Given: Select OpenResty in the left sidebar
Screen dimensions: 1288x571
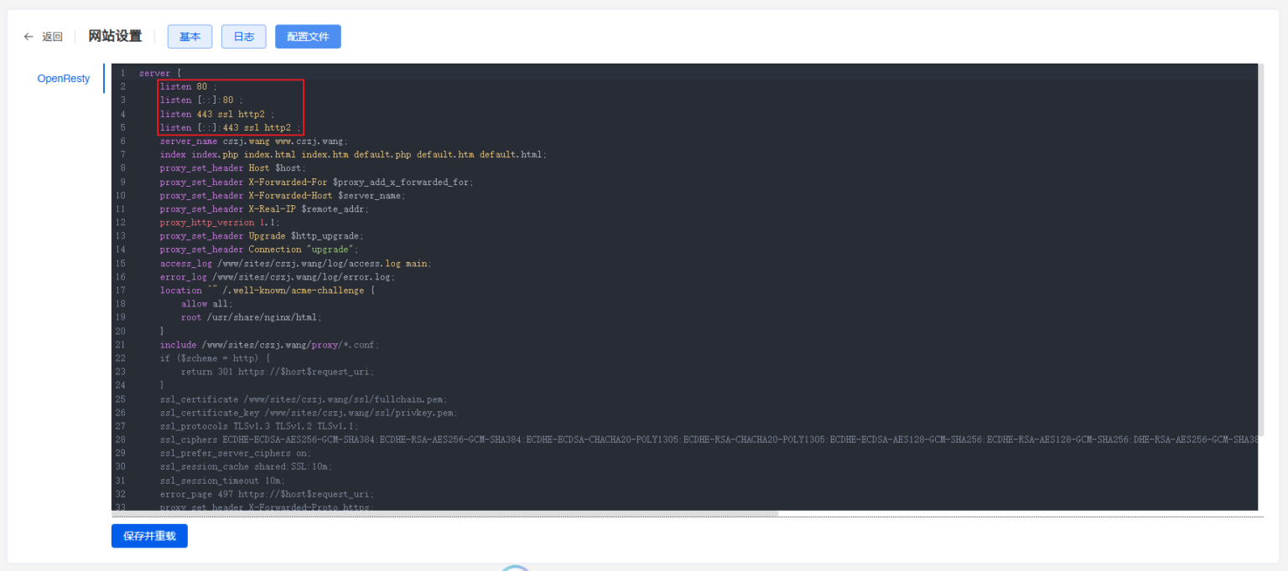Looking at the screenshot, I should [x=63, y=79].
